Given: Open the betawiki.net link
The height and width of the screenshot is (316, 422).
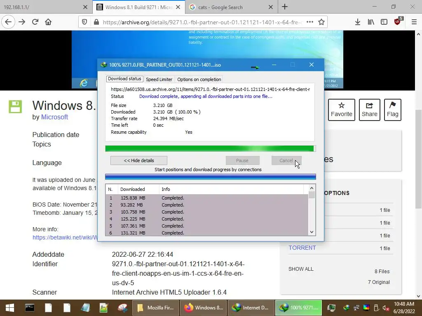Looking at the screenshot, I should click(x=65, y=237).
